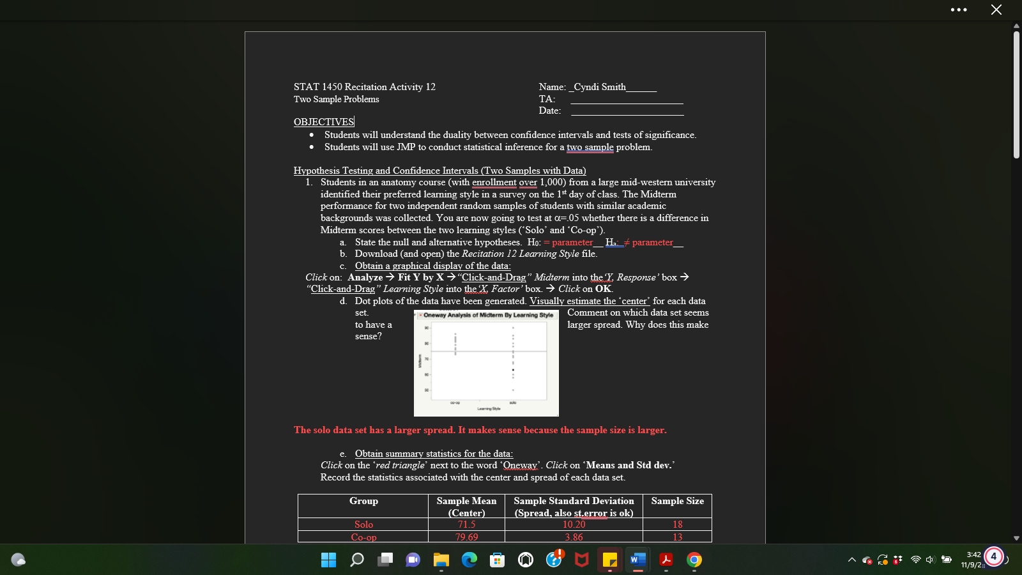Open McAfee security from the taskbar

pyautogui.click(x=582, y=560)
